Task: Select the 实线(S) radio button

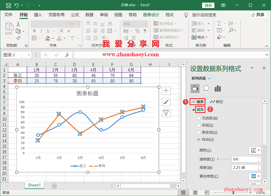Action: click(x=198, y=125)
